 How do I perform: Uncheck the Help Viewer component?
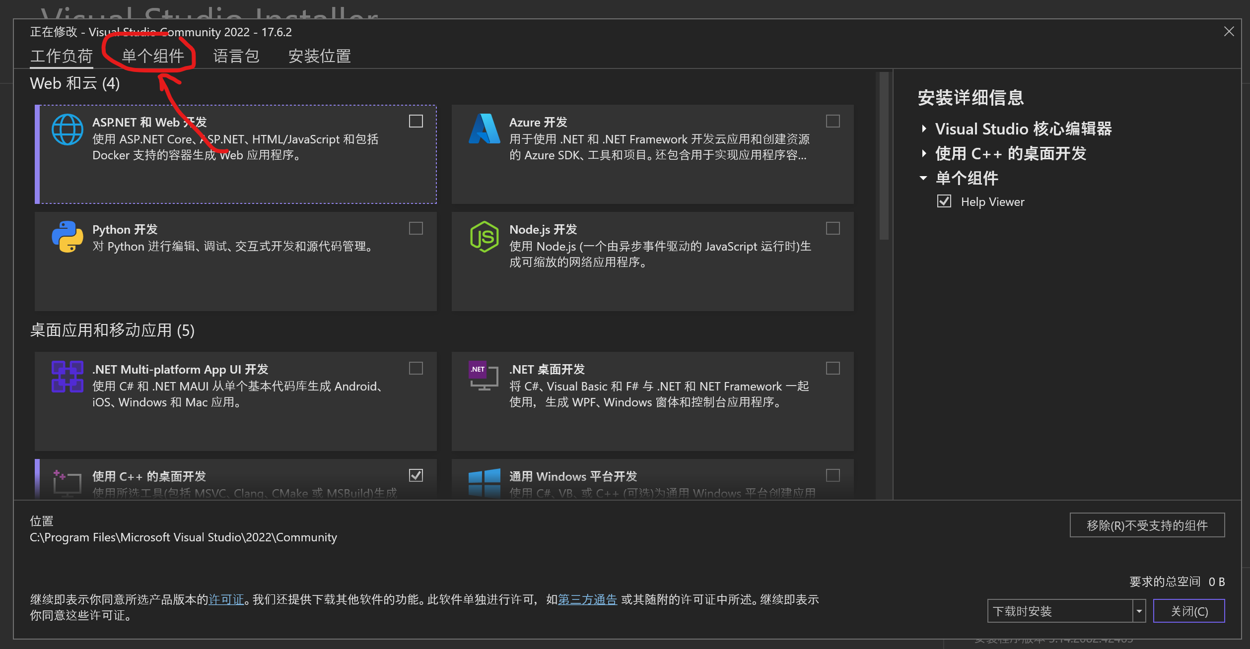tap(944, 201)
